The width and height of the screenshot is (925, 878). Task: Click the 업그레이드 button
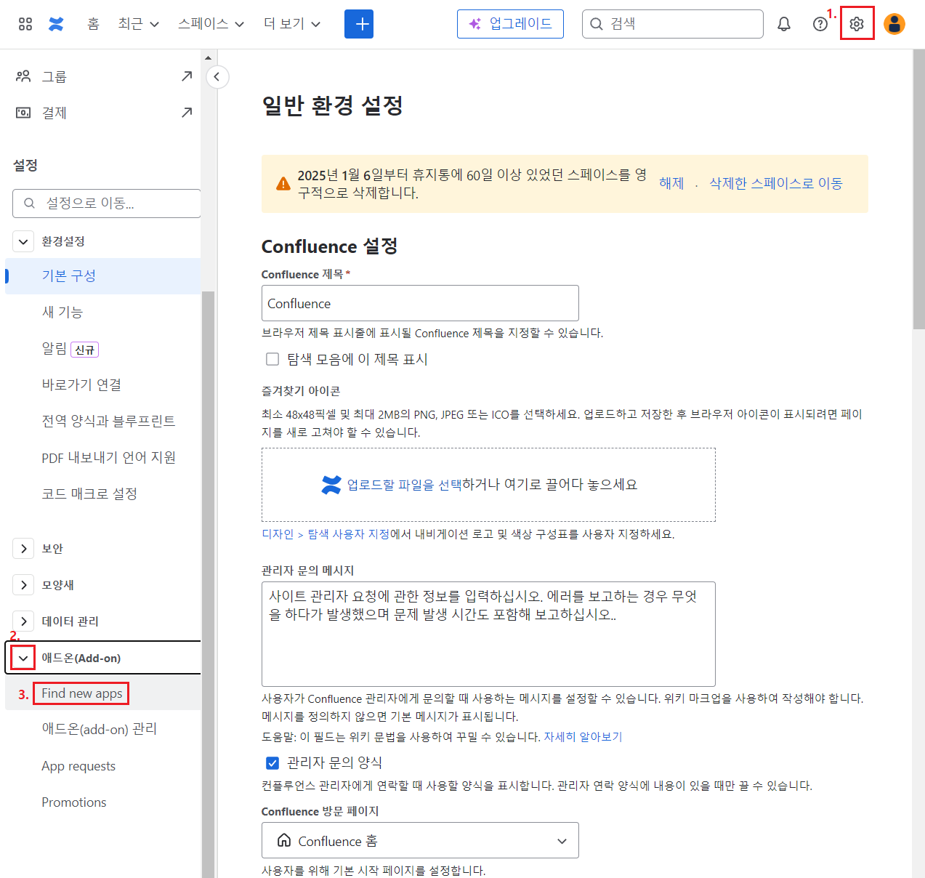(x=510, y=24)
